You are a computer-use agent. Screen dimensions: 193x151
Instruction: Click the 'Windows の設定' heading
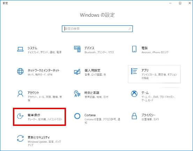(x=97, y=15)
